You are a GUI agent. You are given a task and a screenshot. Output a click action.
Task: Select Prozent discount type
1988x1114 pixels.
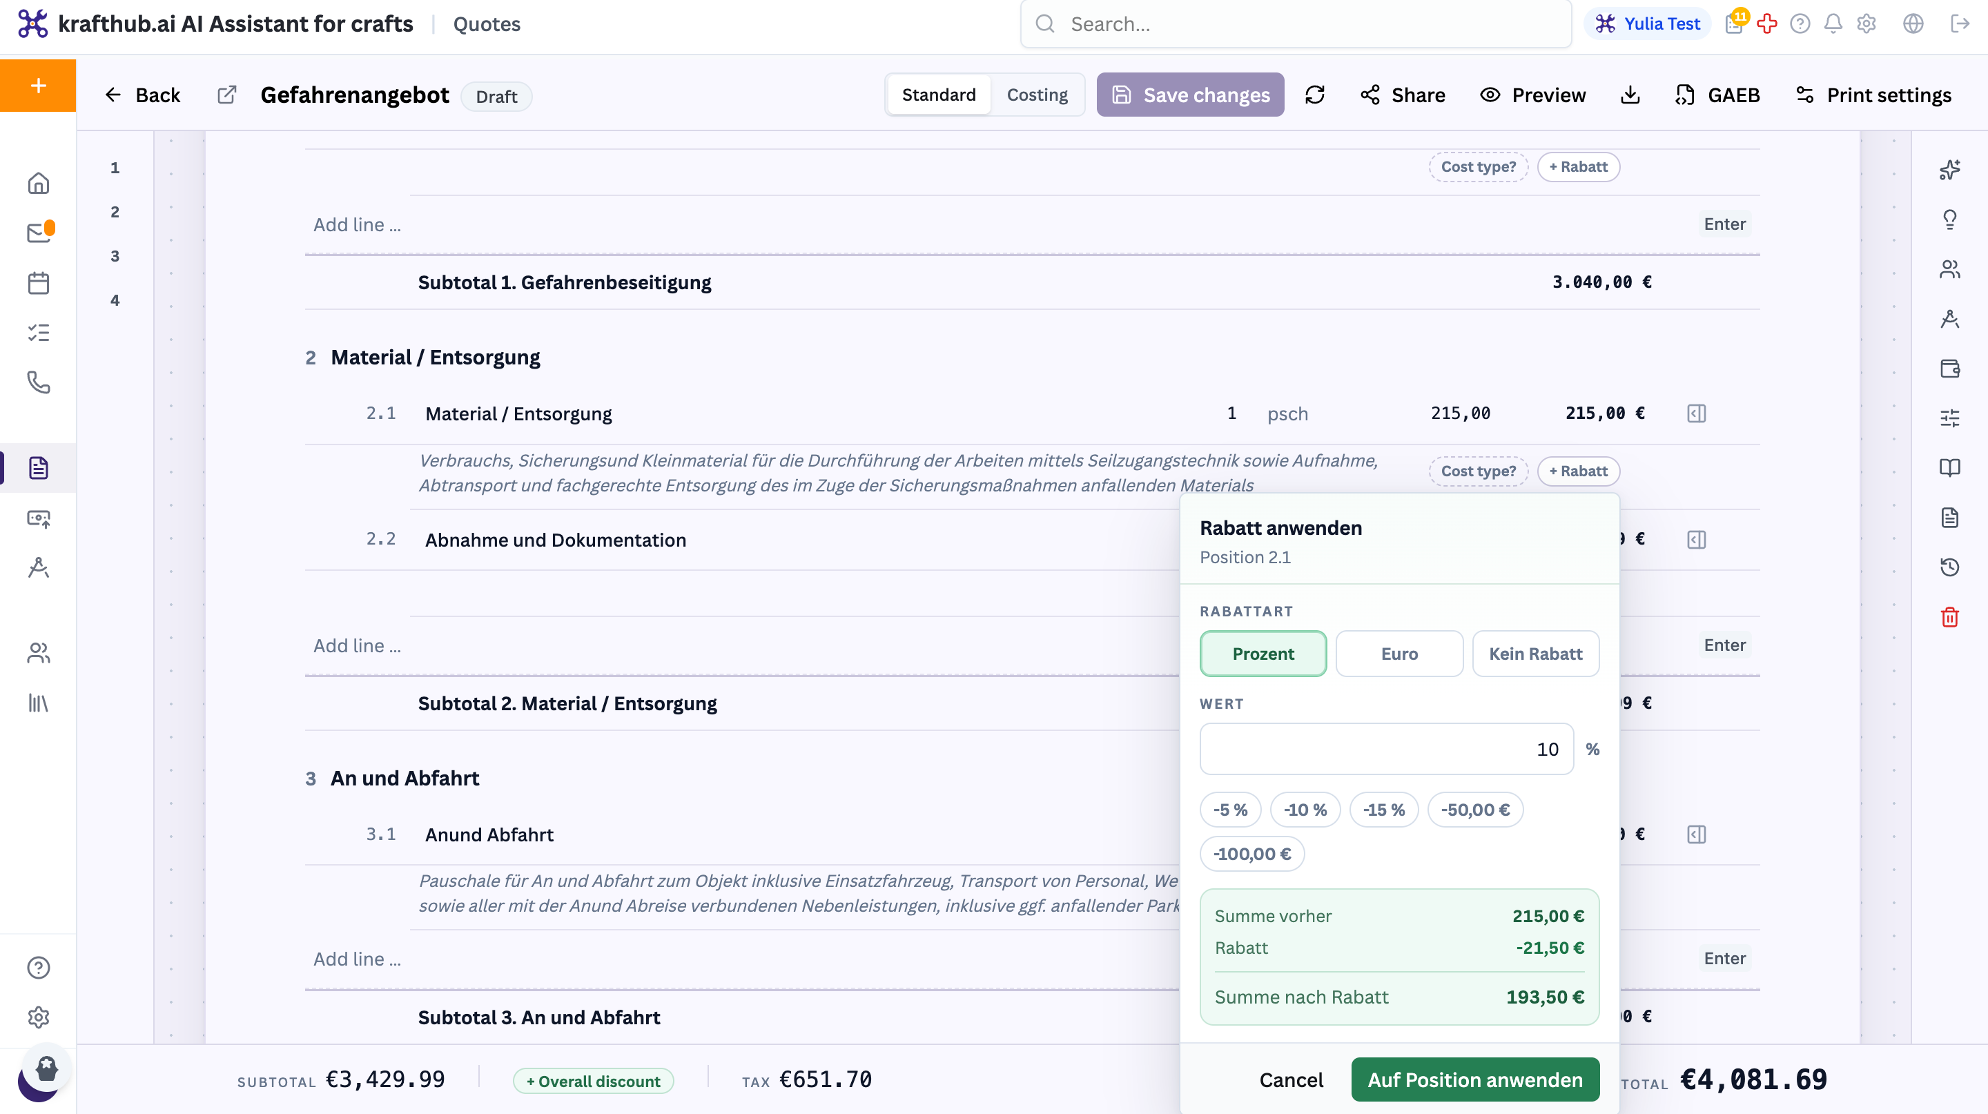coord(1263,654)
